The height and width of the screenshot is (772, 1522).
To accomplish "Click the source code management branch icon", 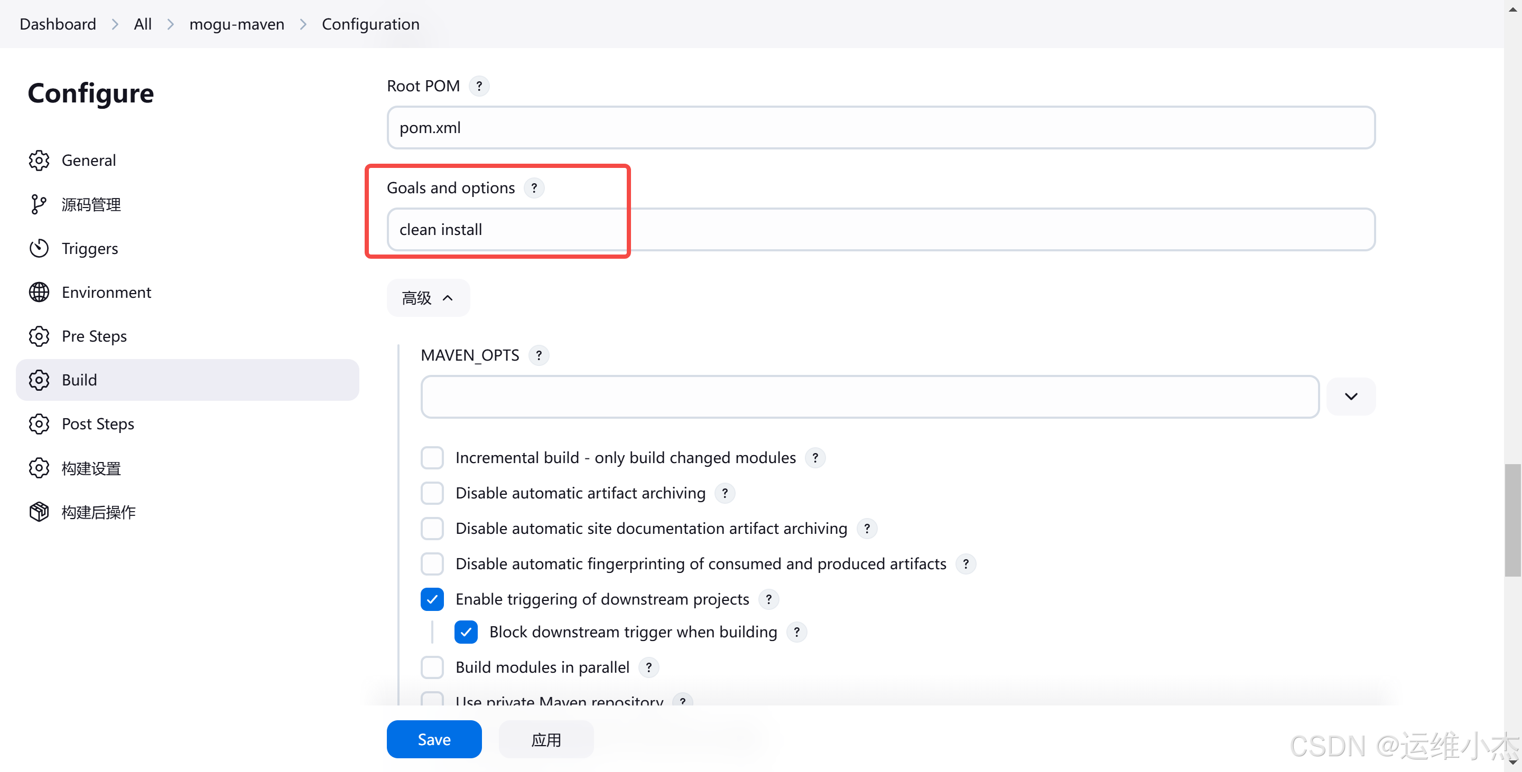I will (x=39, y=205).
